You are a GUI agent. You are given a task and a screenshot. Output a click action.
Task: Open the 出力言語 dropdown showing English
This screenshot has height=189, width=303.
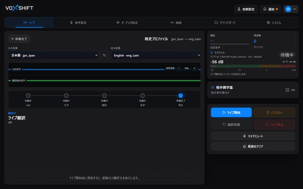[156, 55]
